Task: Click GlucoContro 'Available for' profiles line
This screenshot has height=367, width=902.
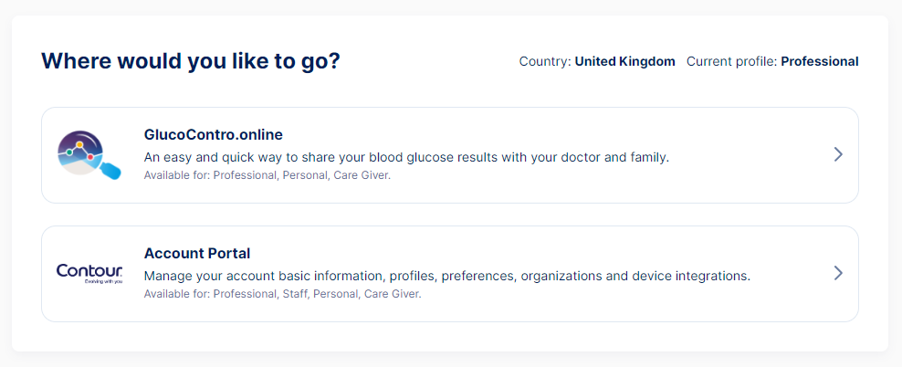Action: pyautogui.click(x=267, y=175)
